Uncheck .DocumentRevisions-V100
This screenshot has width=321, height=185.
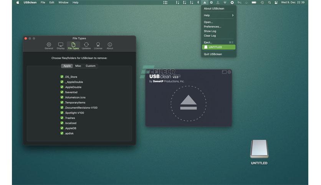coord(62,107)
